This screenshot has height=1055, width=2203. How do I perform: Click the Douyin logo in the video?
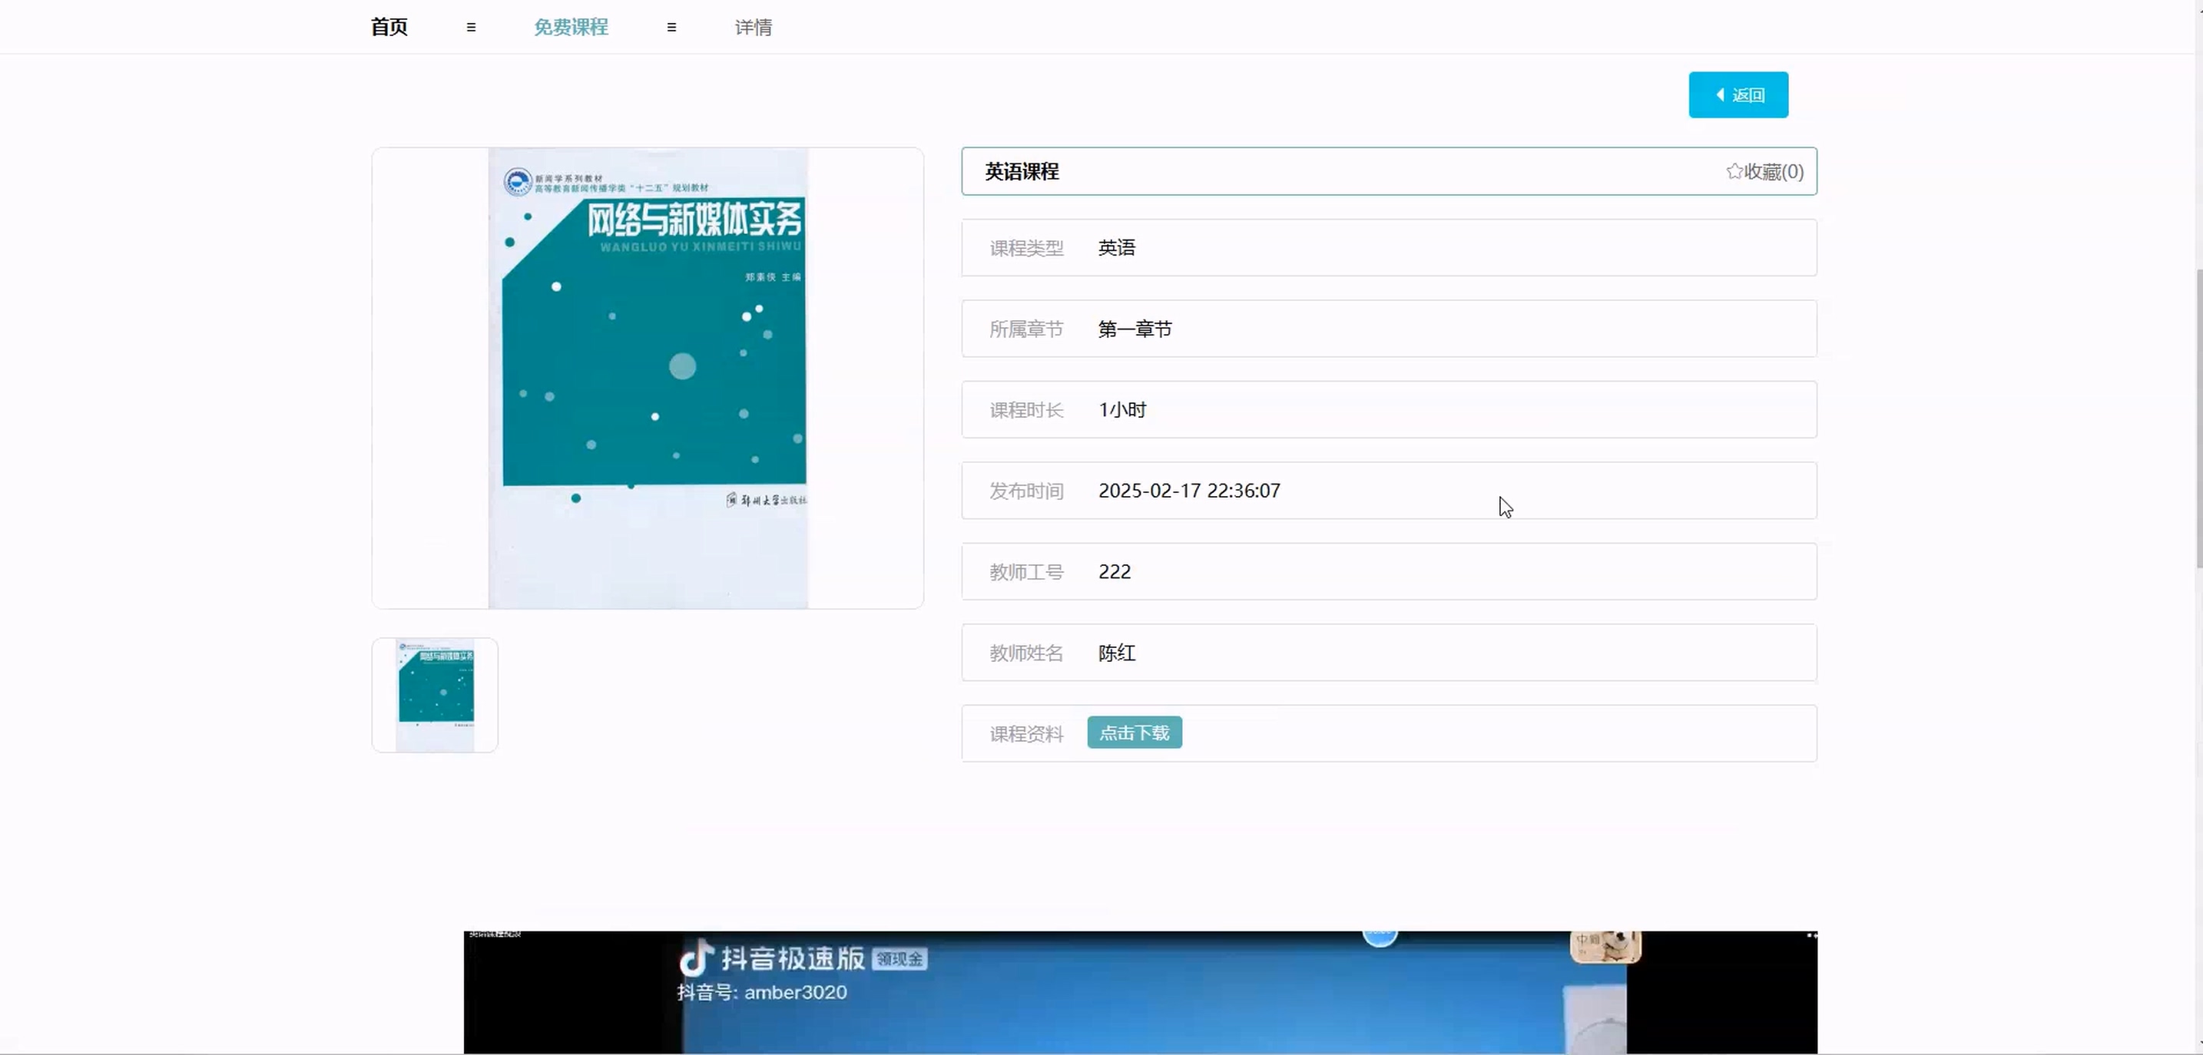[696, 957]
